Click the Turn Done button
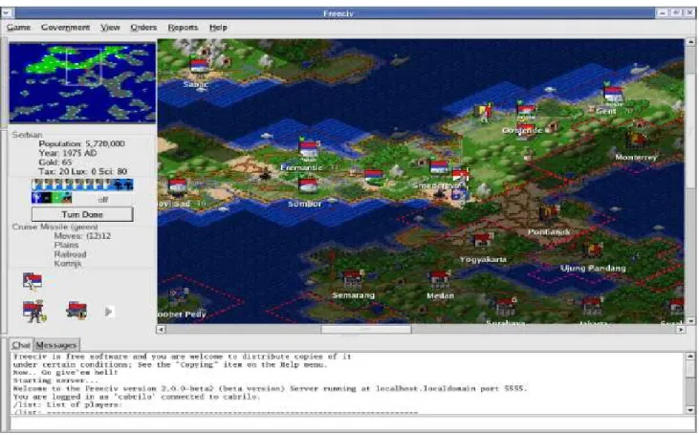Screen dimensions: 699x435 click(x=82, y=214)
